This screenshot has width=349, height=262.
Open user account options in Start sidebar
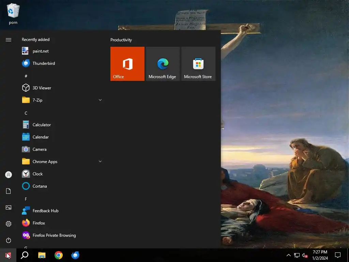(x=9, y=175)
